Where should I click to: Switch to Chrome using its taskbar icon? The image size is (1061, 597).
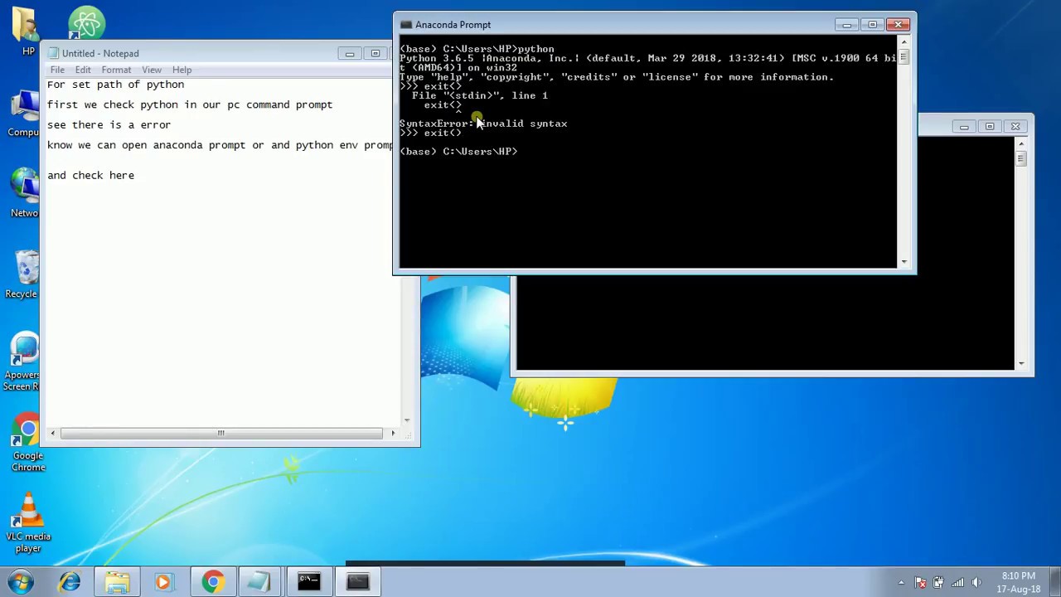[x=212, y=581]
